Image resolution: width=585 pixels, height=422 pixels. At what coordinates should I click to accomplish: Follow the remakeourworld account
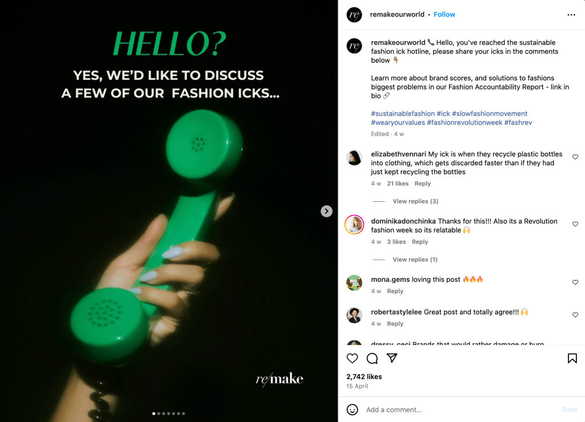pyautogui.click(x=444, y=15)
